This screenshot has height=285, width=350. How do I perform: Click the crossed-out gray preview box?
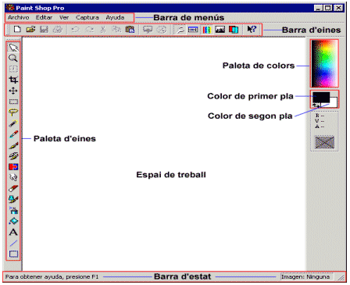324,142
